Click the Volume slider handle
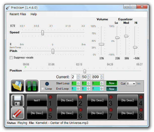 pos(101,44)
